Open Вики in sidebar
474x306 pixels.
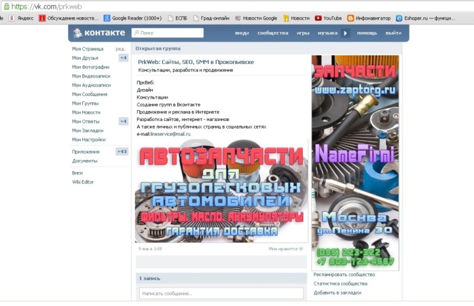coord(77,173)
